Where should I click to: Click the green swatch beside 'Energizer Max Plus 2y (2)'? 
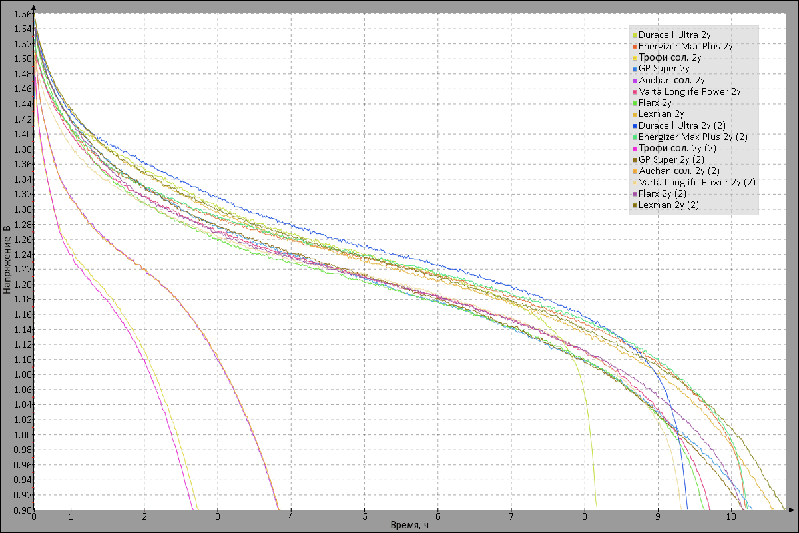[x=635, y=137]
